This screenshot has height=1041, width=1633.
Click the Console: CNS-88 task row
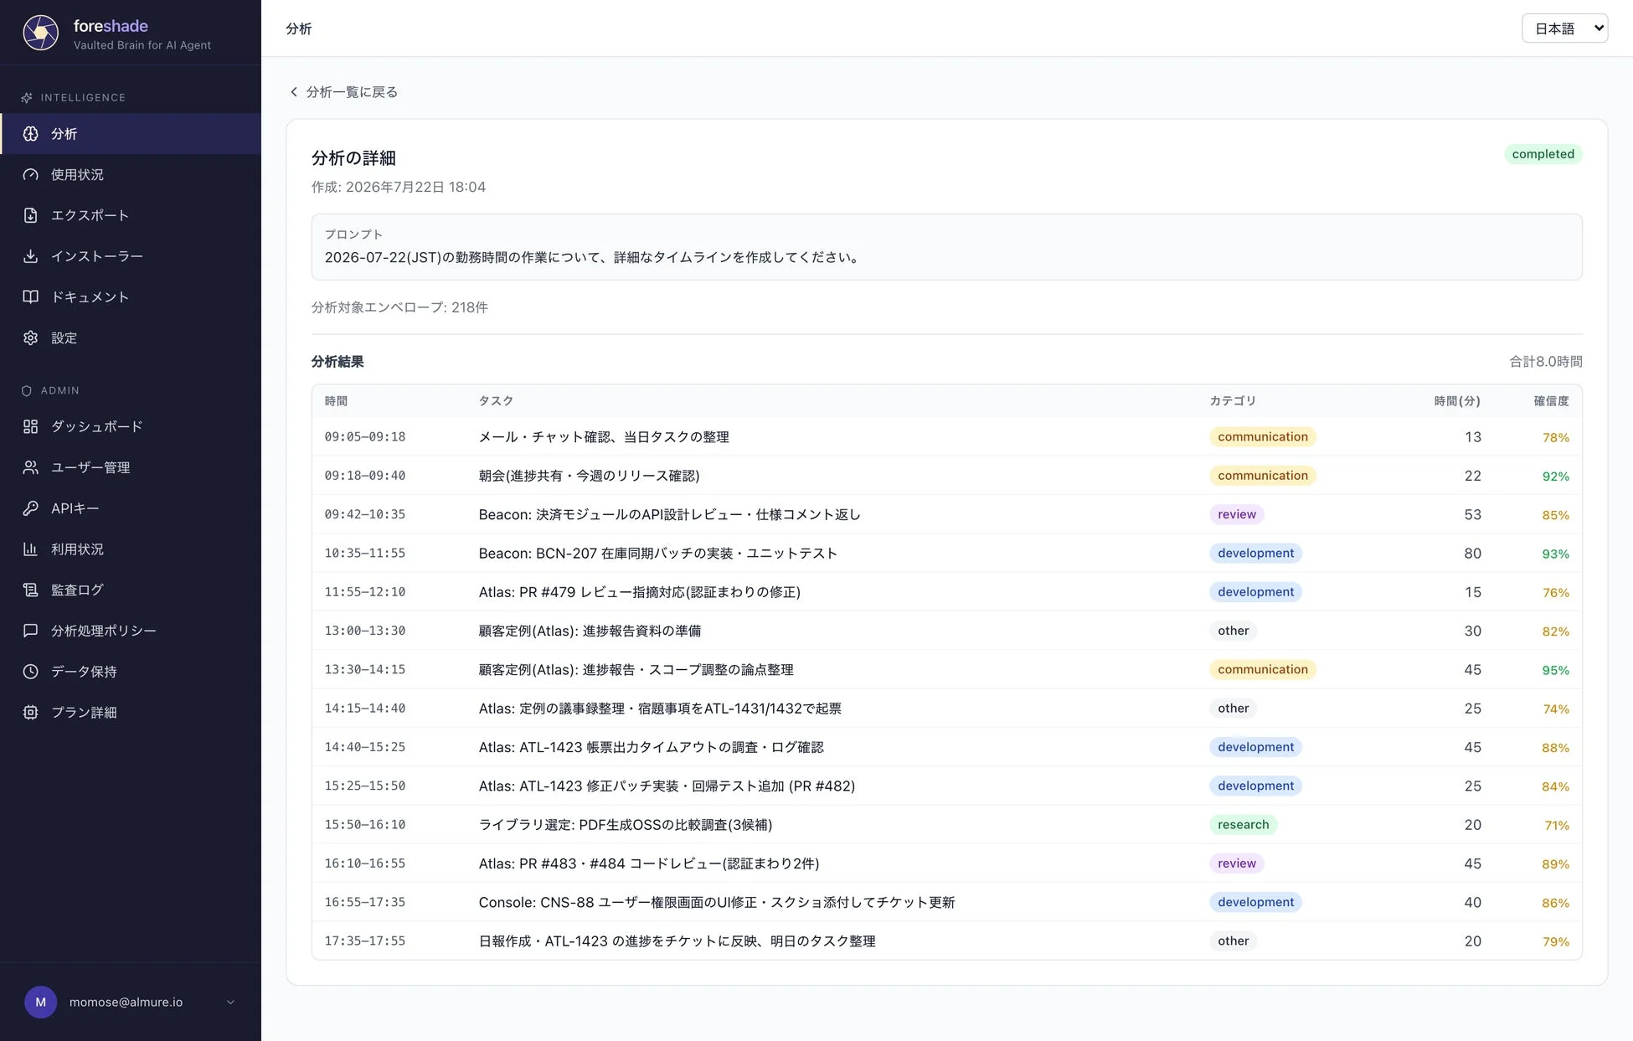(946, 902)
